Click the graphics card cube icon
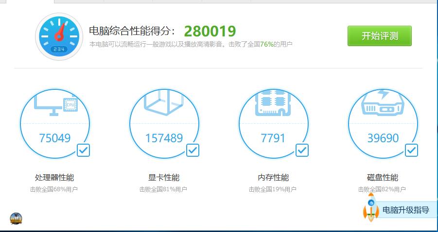 [x=164, y=102]
